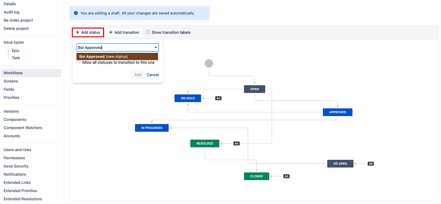The height and width of the screenshot is (204, 441).
Task: Enable Show transition labels checkbox
Action: pos(148,32)
